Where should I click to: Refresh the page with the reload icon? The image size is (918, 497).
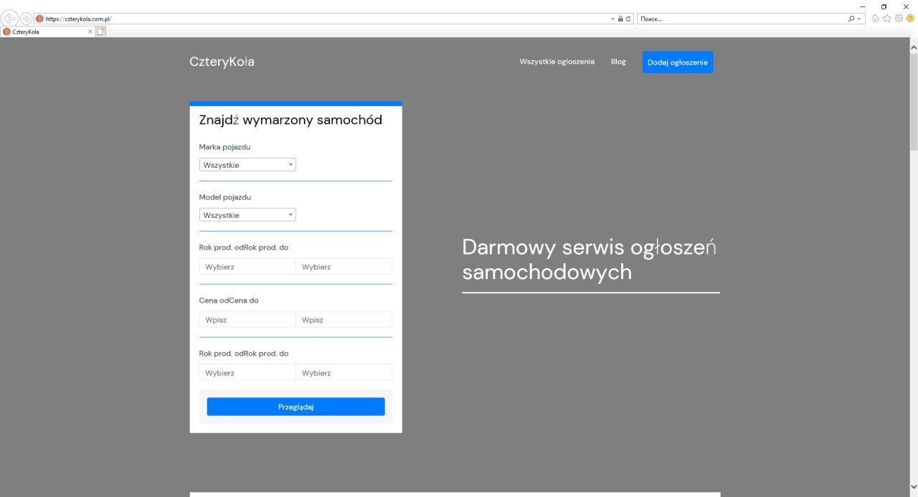pyautogui.click(x=628, y=19)
